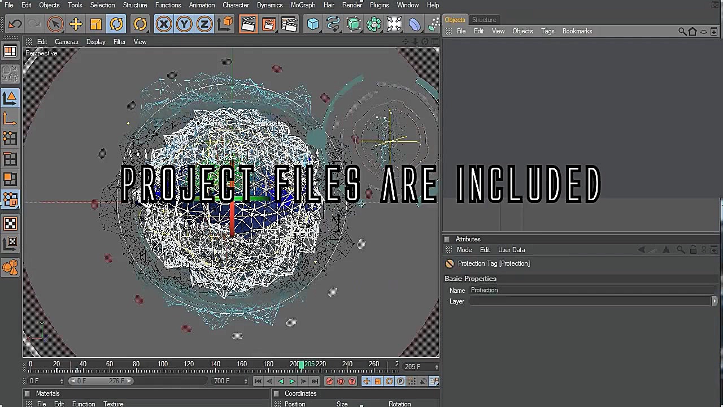
Task: Add a Cube primitive object
Action: 313,24
